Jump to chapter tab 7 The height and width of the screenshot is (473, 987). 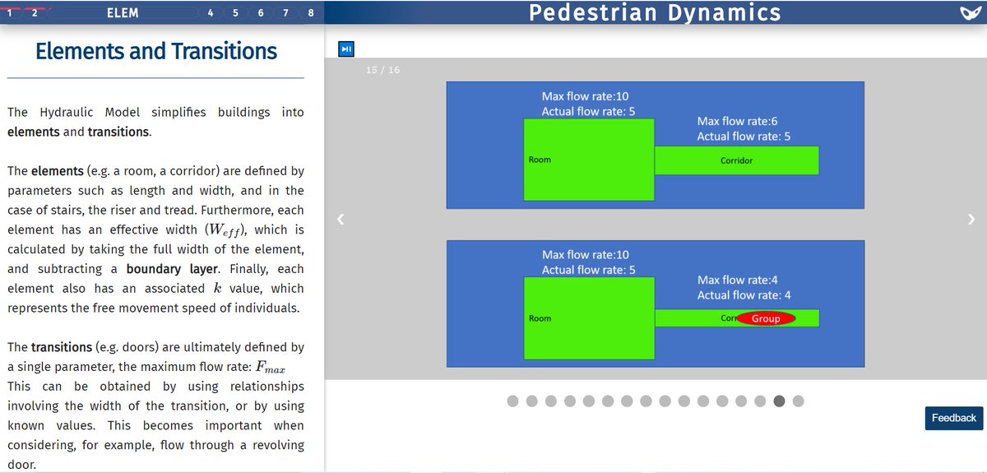pyautogui.click(x=285, y=13)
